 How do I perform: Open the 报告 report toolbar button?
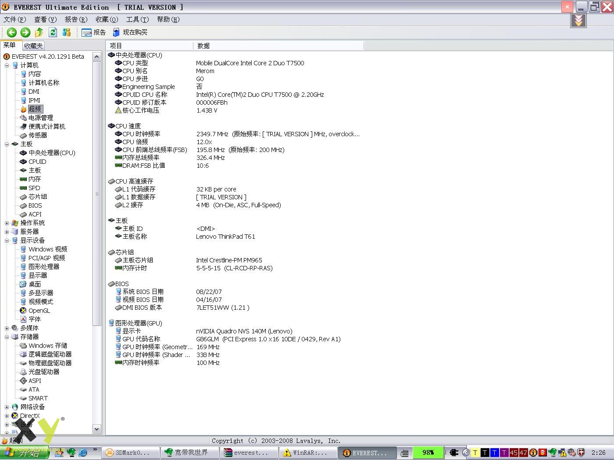tap(94, 32)
